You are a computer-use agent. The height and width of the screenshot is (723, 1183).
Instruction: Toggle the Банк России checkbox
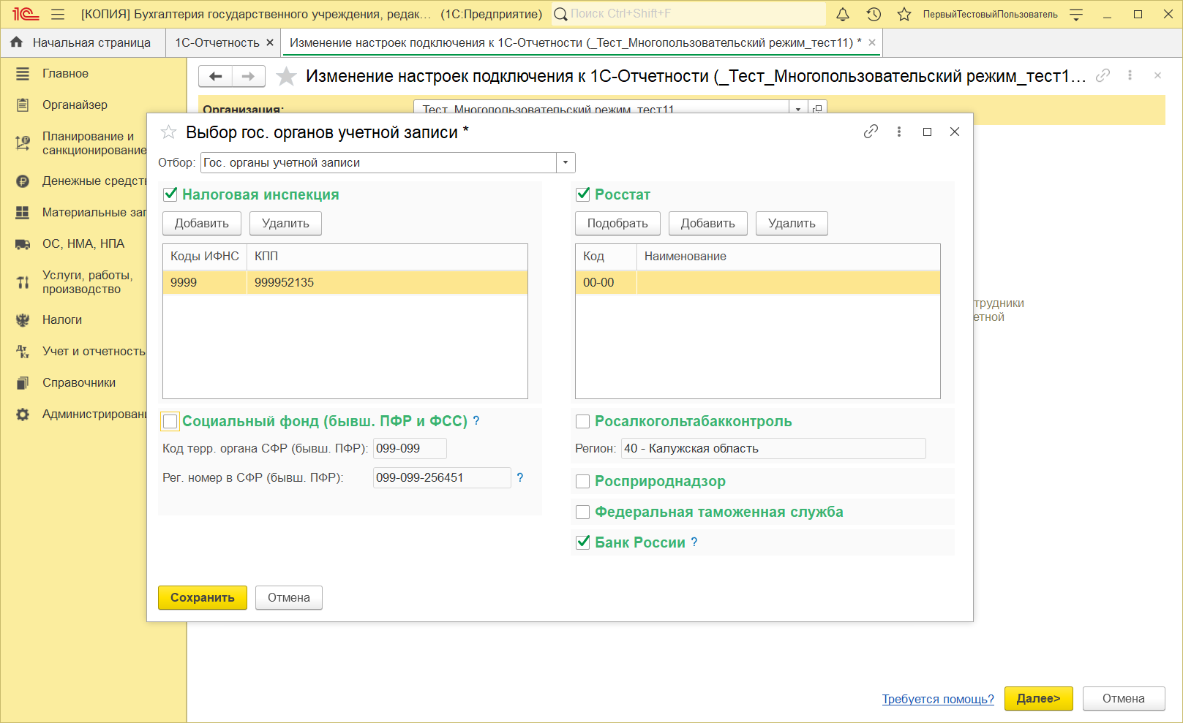(583, 542)
